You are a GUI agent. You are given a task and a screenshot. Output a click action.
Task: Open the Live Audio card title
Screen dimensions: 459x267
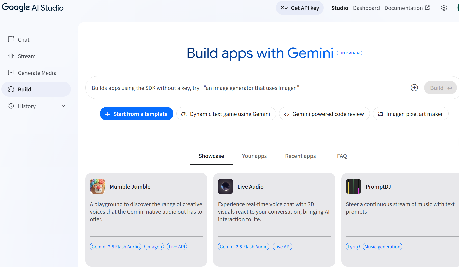pyautogui.click(x=251, y=187)
